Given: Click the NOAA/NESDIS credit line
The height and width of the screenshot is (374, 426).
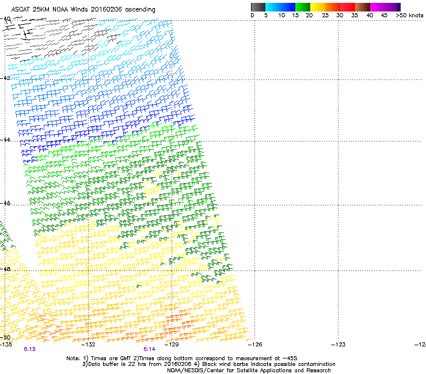Looking at the screenshot, I should (249, 371).
